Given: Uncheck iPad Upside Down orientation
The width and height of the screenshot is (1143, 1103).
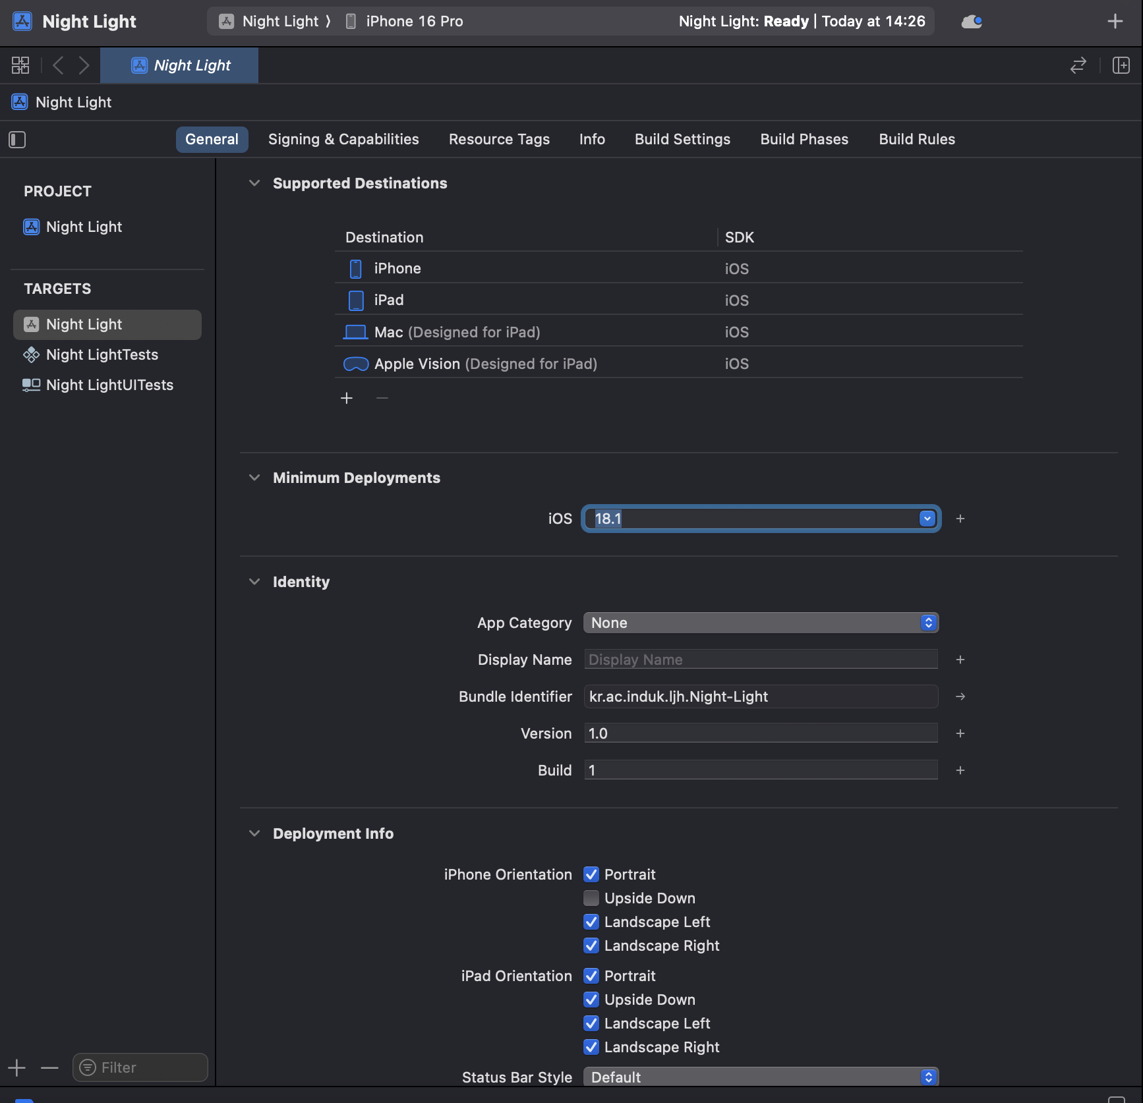Looking at the screenshot, I should pos(591,1000).
